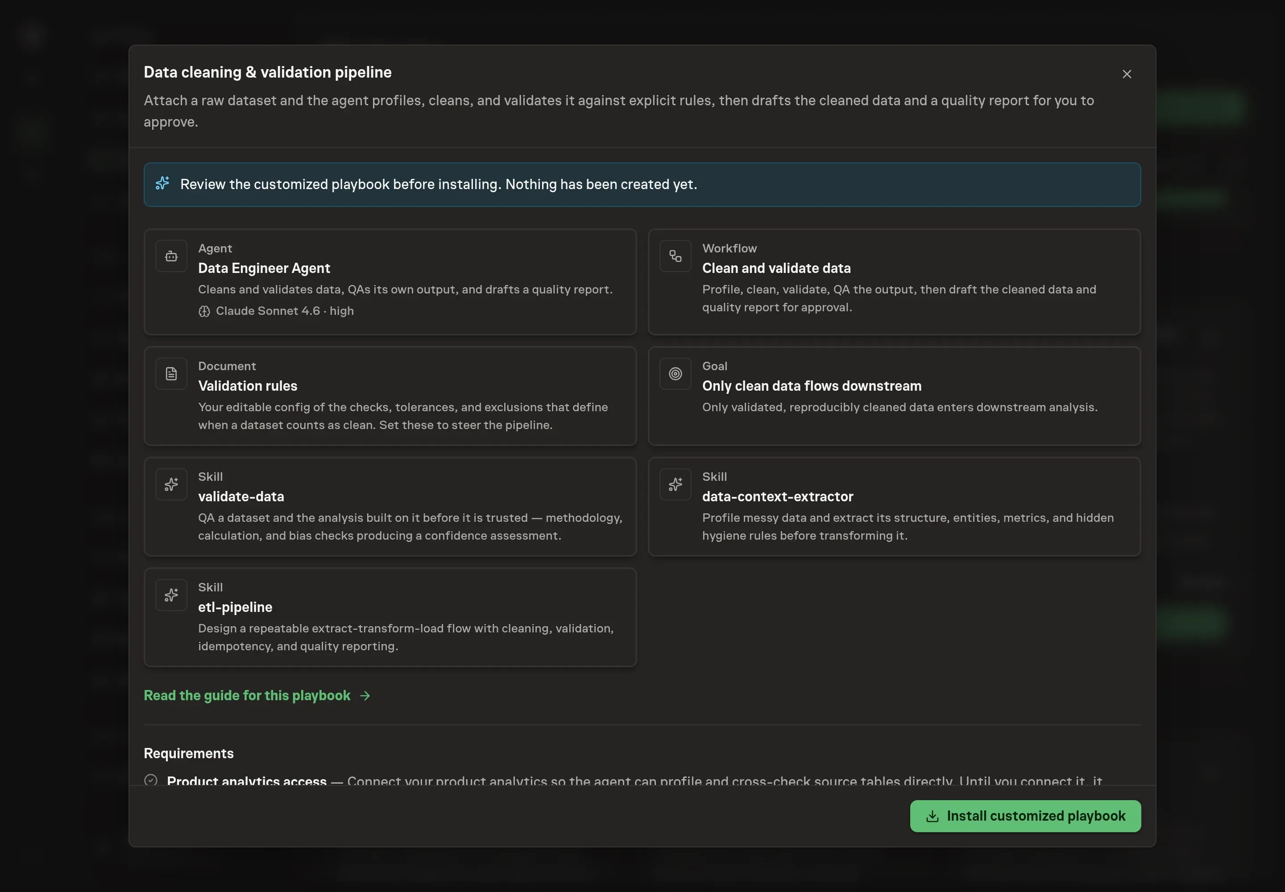Click the sparkle icon beside validate-data skill
The image size is (1285, 892).
pos(171,484)
